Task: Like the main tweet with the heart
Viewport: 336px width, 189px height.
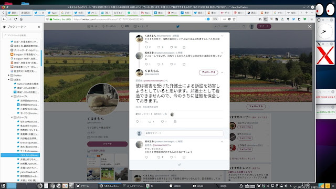Action: coord(162,121)
